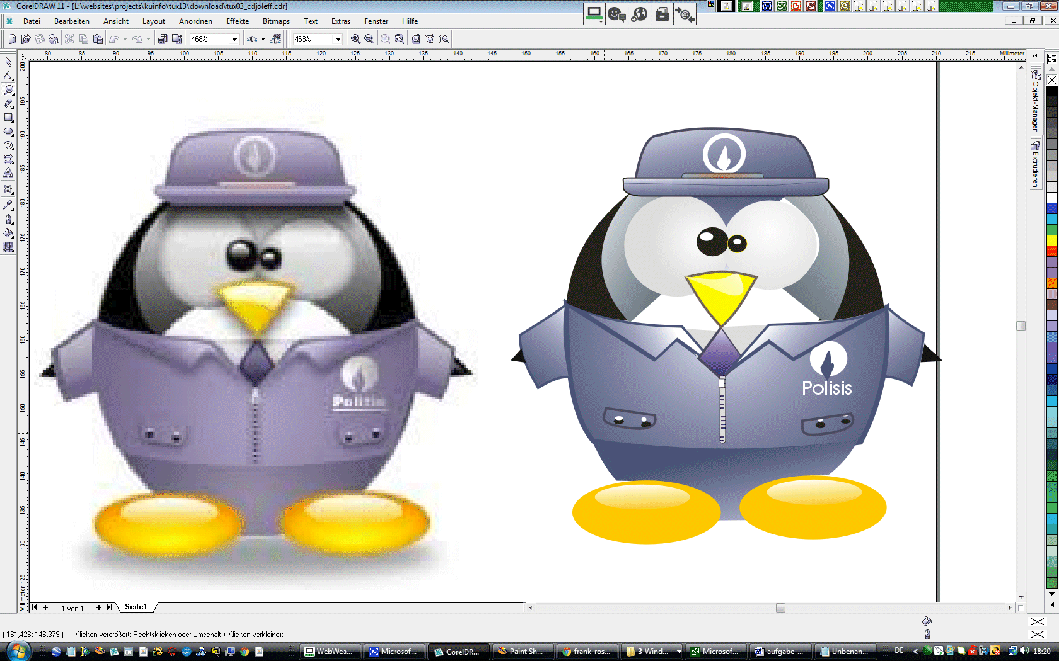The height and width of the screenshot is (661, 1059).
Task: Open the Anordnen menu
Action: pyautogui.click(x=195, y=21)
